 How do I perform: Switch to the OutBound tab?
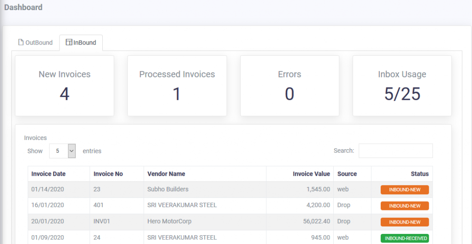[35, 43]
